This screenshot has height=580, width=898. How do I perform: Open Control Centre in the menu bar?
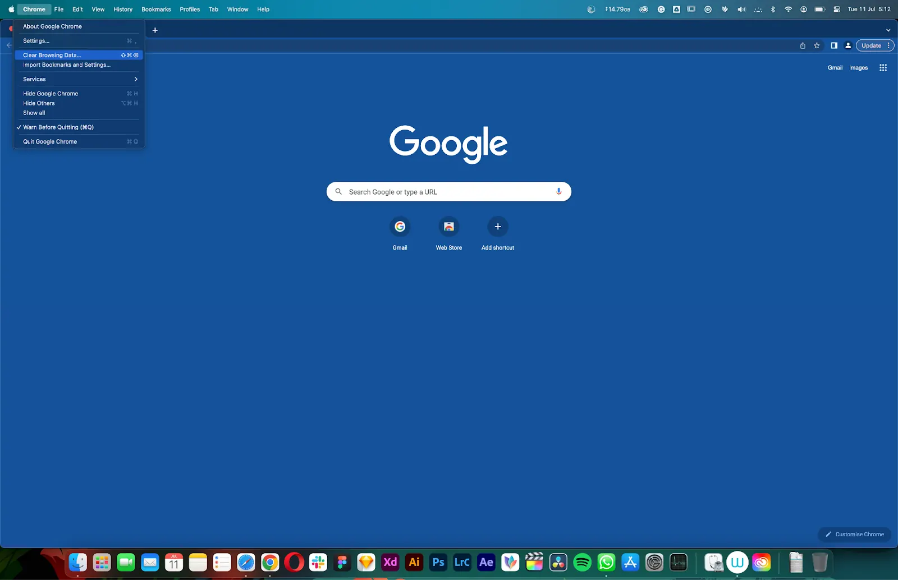pyautogui.click(x=836, y=9)
